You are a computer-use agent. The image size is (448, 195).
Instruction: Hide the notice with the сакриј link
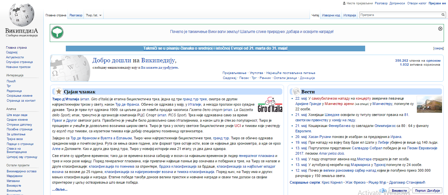[x=438, y=48]
